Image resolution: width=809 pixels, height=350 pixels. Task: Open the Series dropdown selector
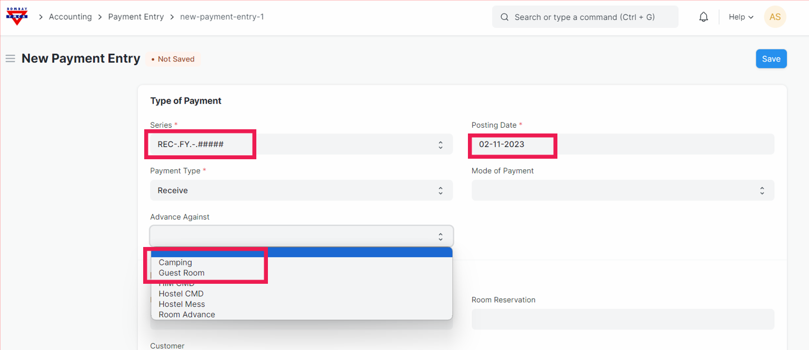point(301,144)
